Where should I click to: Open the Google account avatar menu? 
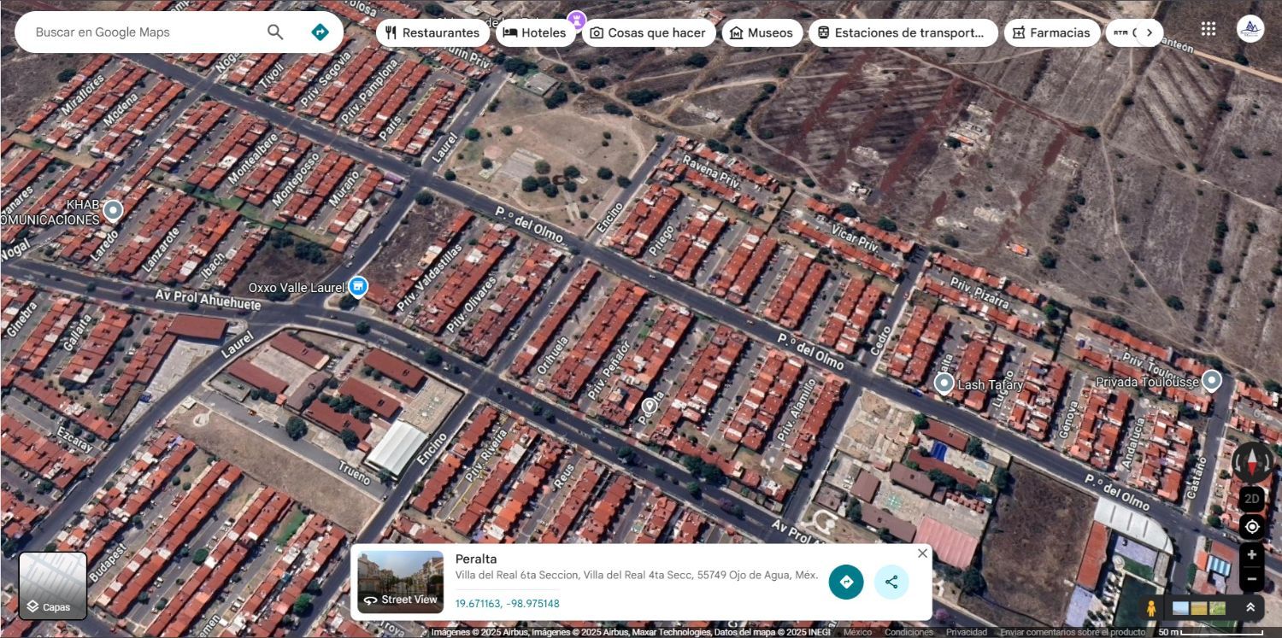point(1250,29)
